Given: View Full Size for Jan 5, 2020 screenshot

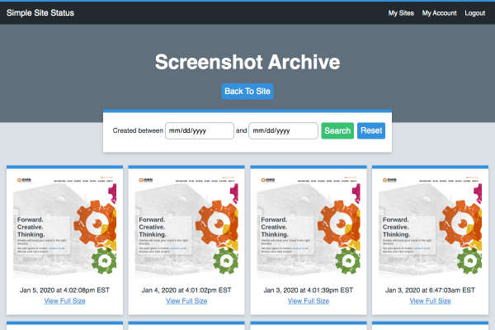Looking at the screenshot, I should coord(64,301).
